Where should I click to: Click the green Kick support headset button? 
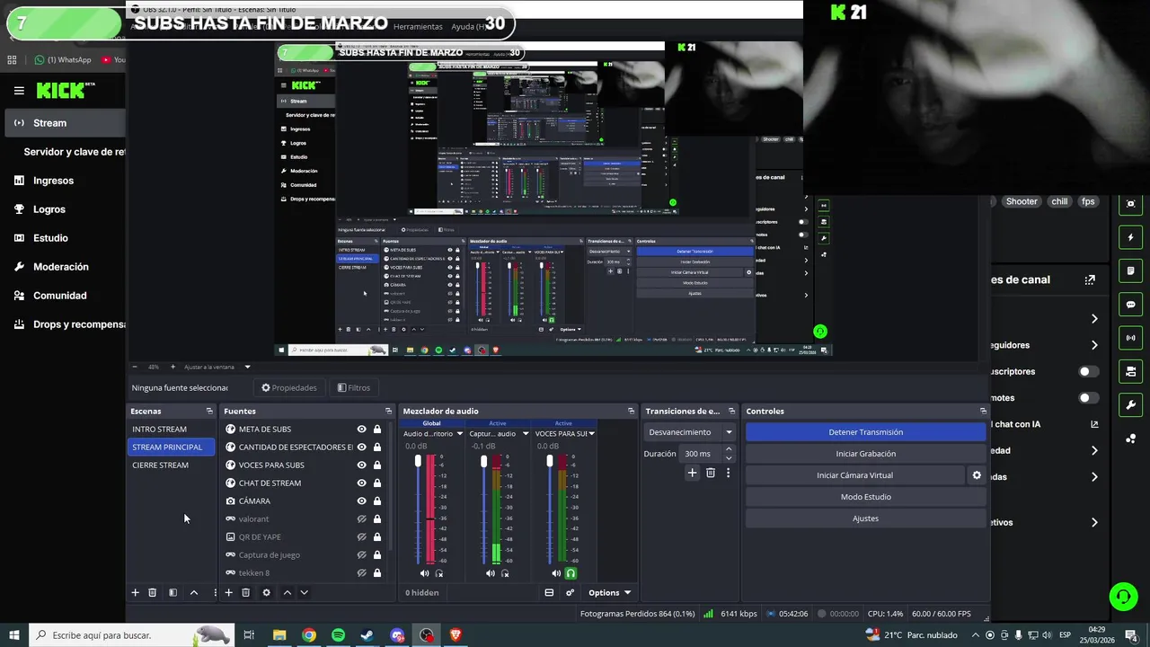coord(1122,596)
